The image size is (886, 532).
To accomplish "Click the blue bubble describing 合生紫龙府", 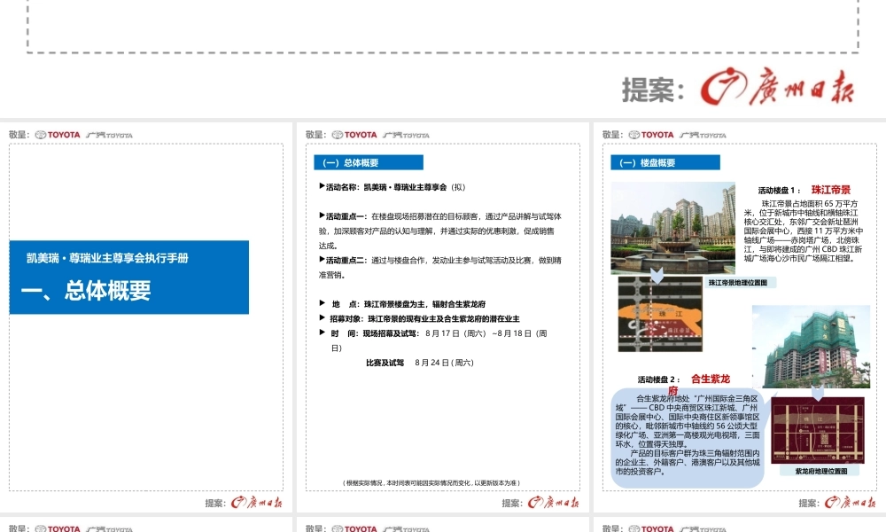I will pyautogui.click(x=688, y=438).
